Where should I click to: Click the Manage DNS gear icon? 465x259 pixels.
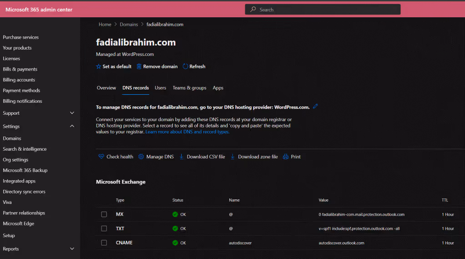[x=141, y=157]
